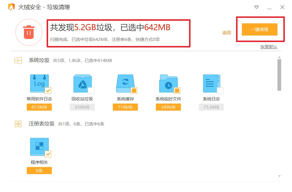Toggle the 系统缓存 checkbox
This screenshot has height=192, width=292.
134,90
